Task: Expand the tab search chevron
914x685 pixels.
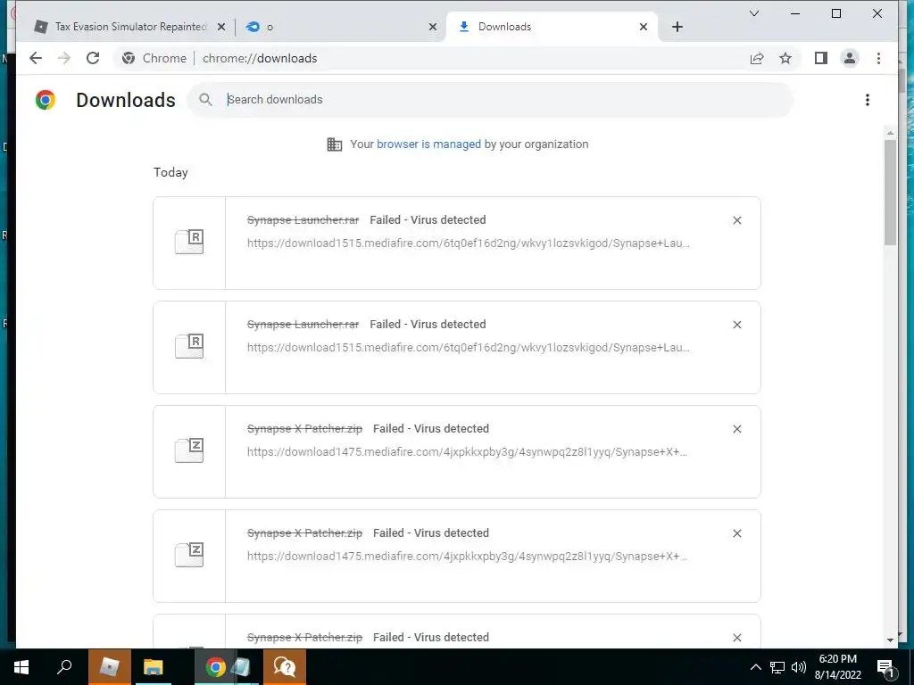Action: (x=753, y=13)
